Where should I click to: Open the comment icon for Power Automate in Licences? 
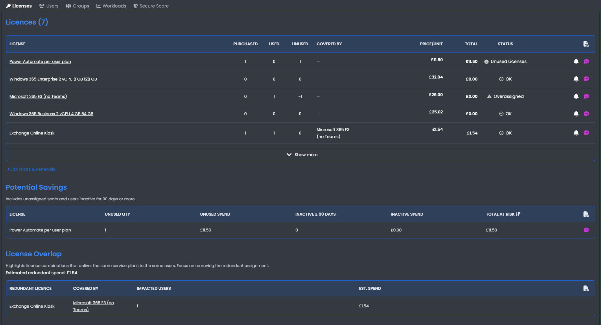coord(586,61)
